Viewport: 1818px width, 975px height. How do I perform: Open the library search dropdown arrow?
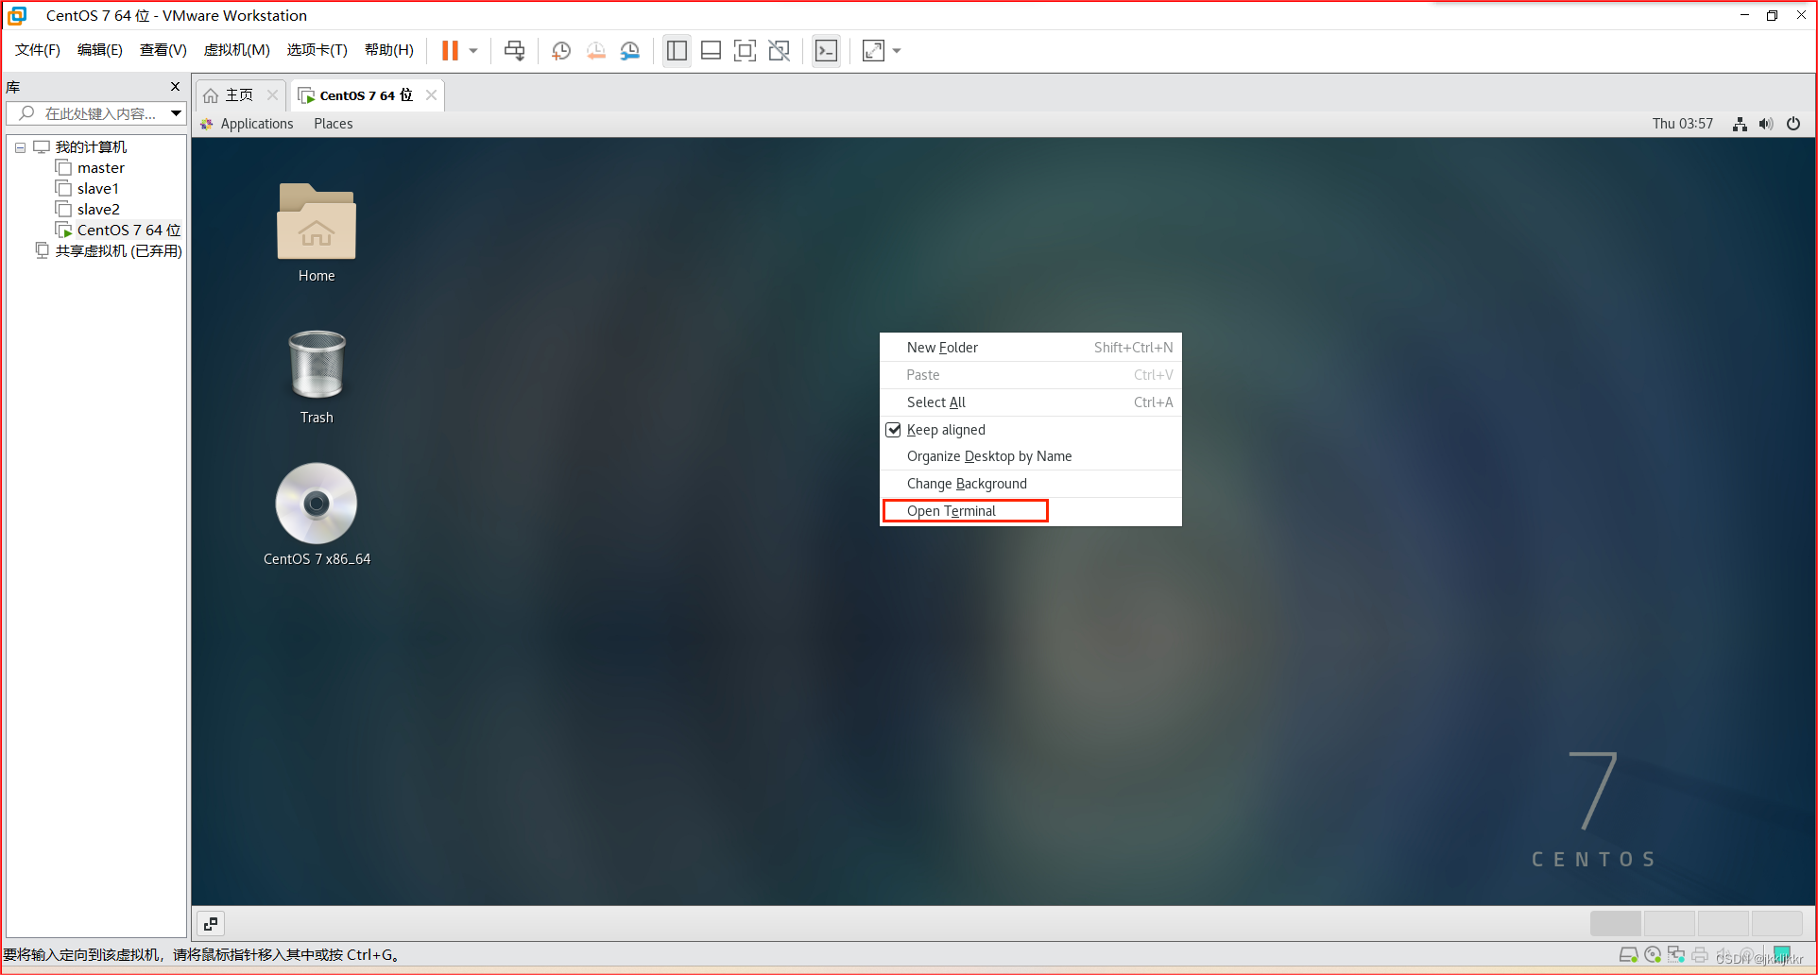coord(176,113)
